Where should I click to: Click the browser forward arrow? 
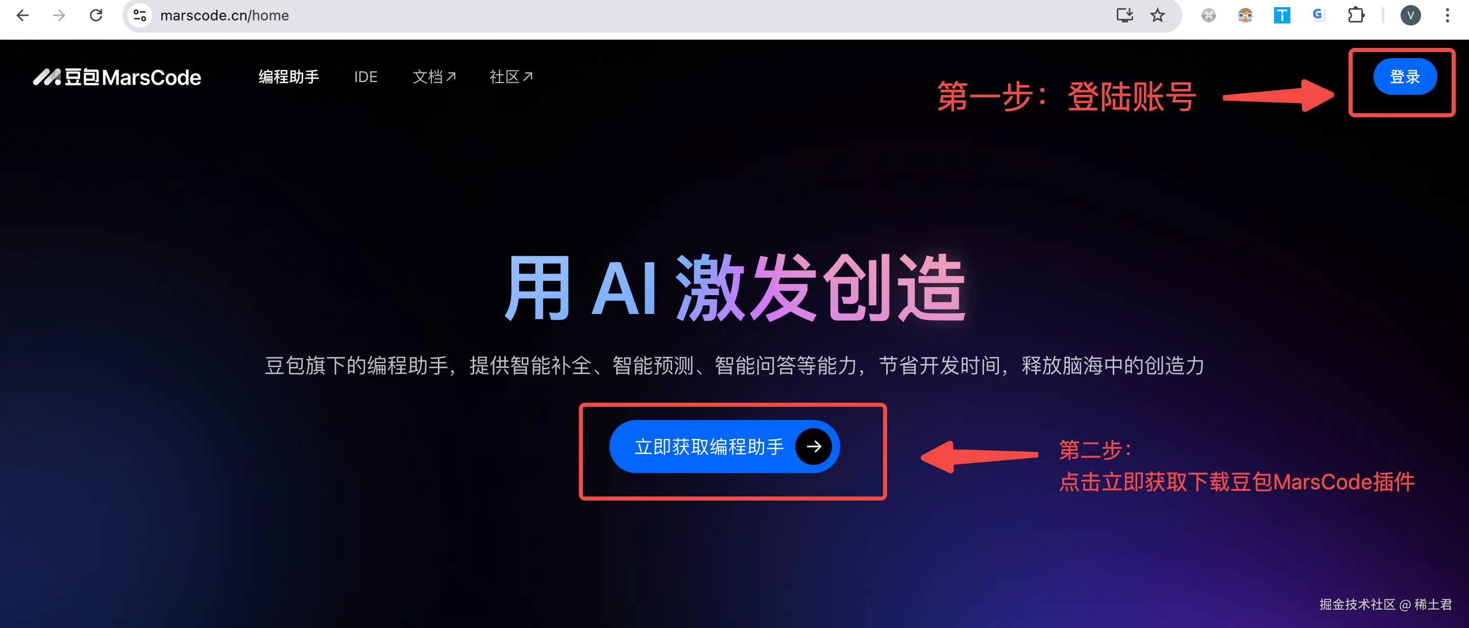click(59, 15)
